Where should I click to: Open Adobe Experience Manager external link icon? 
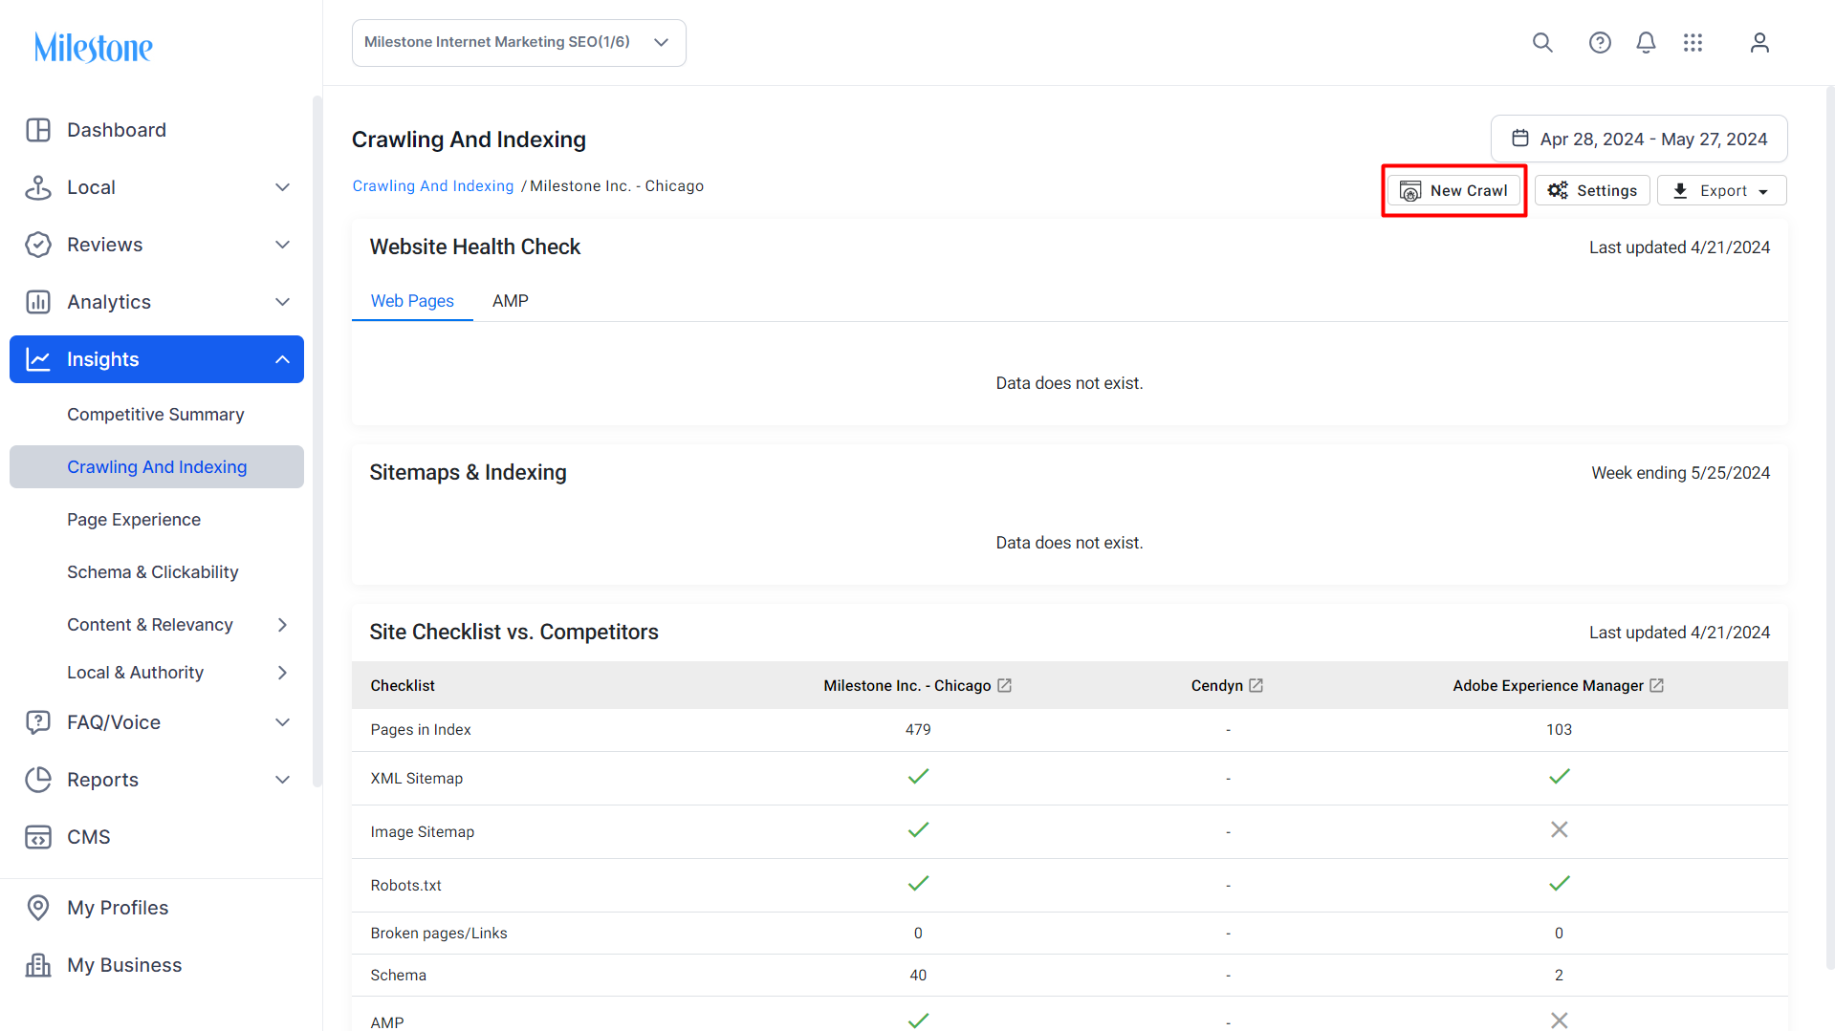coord(1656,685)
